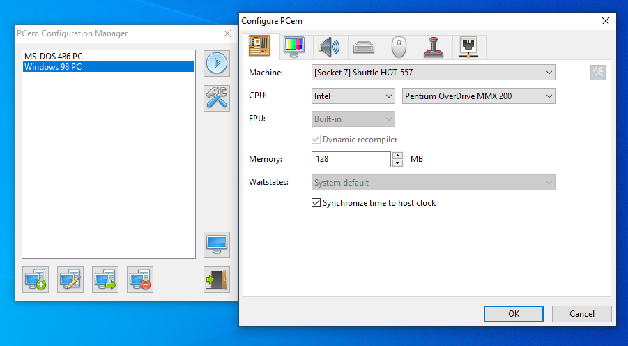
Task: Close the PCem Configuration Manager window
Action: click(227, 33)
